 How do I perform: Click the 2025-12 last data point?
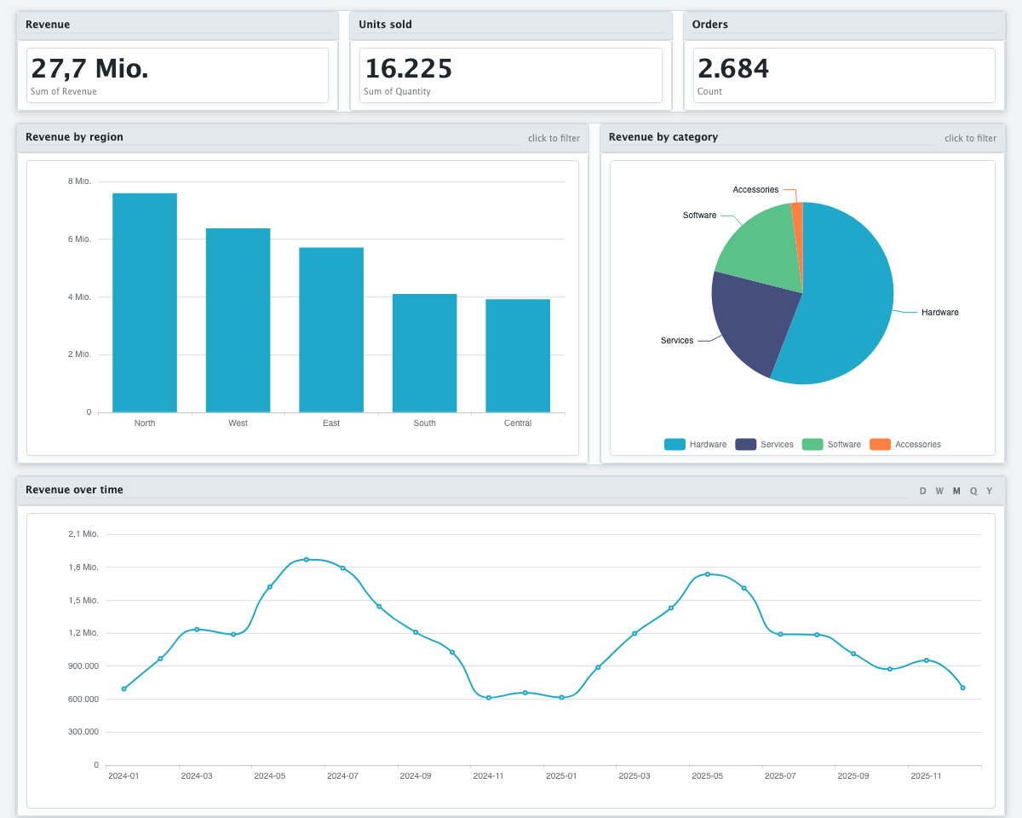pyautogui.click(x=962, y=688)
